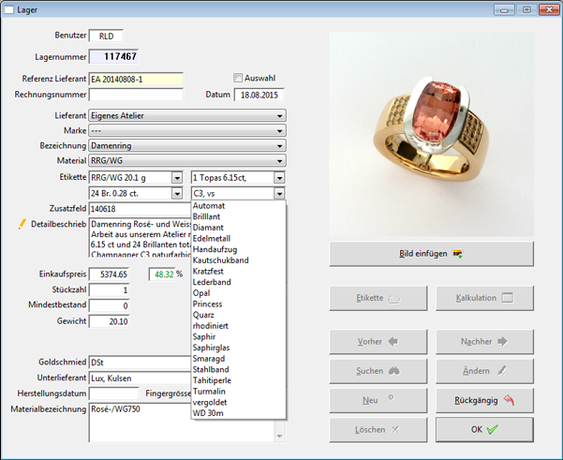The width and height of the screenshot is (563, 460).
Task: Click the Einkaufspreis field 5374.65
Action: 110,275
